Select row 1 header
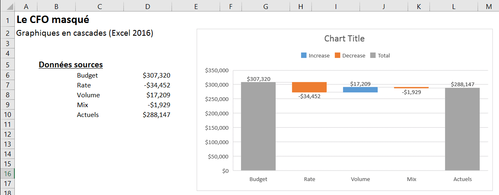 tap(7, 19)
